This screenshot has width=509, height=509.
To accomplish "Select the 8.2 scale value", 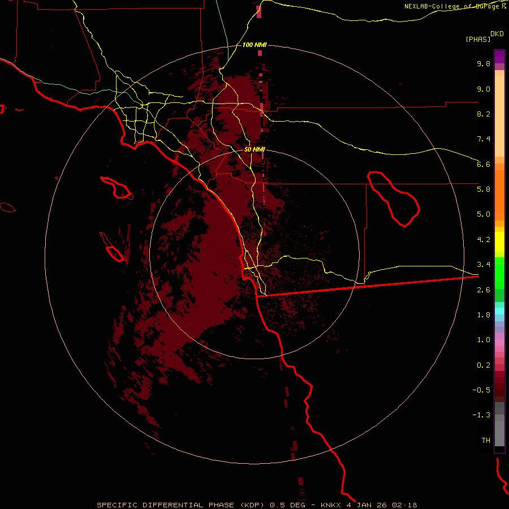I will pyautogui.click(x=484, y=114).
